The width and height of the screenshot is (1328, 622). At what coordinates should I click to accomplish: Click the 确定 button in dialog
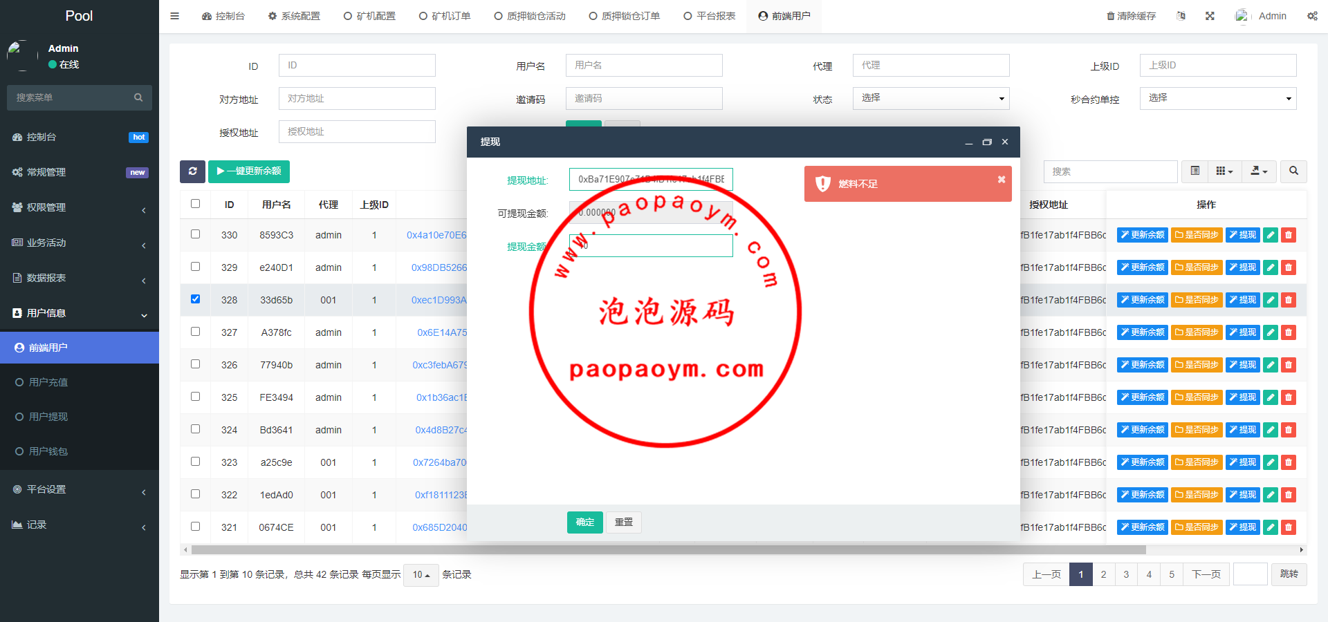pyautogui.click(x=585, y=522)
